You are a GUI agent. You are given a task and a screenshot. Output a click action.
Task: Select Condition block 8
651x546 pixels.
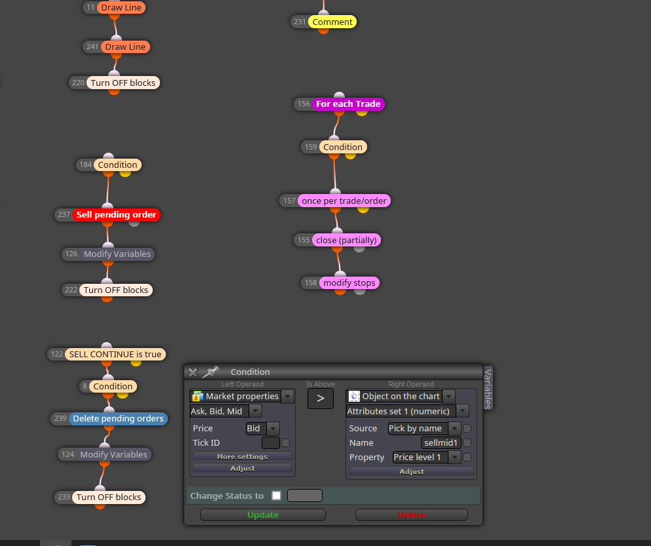[113, 387]
